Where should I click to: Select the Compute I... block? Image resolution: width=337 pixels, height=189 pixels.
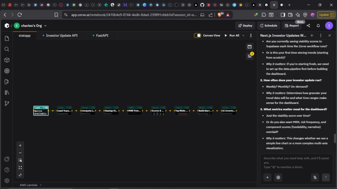88,111
